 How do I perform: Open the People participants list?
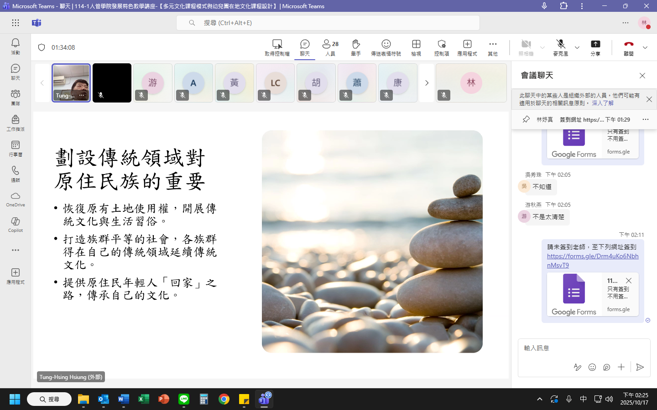point(330,47)
